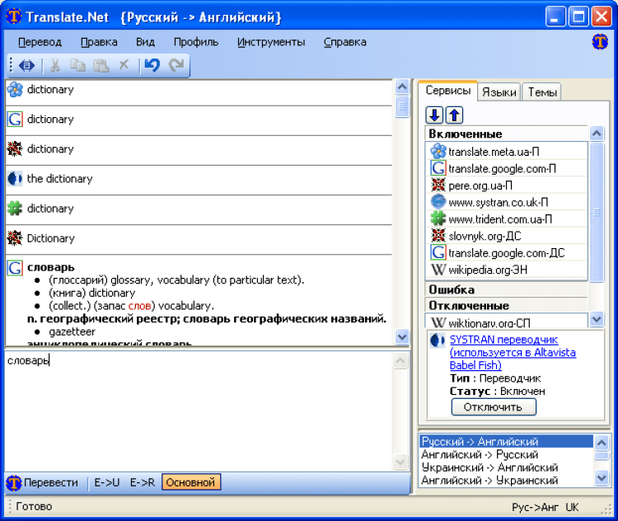The height and width of the screenshot is (521, 618).
Task: Click the Cut scissors icon
Action: tap(55, 65)
